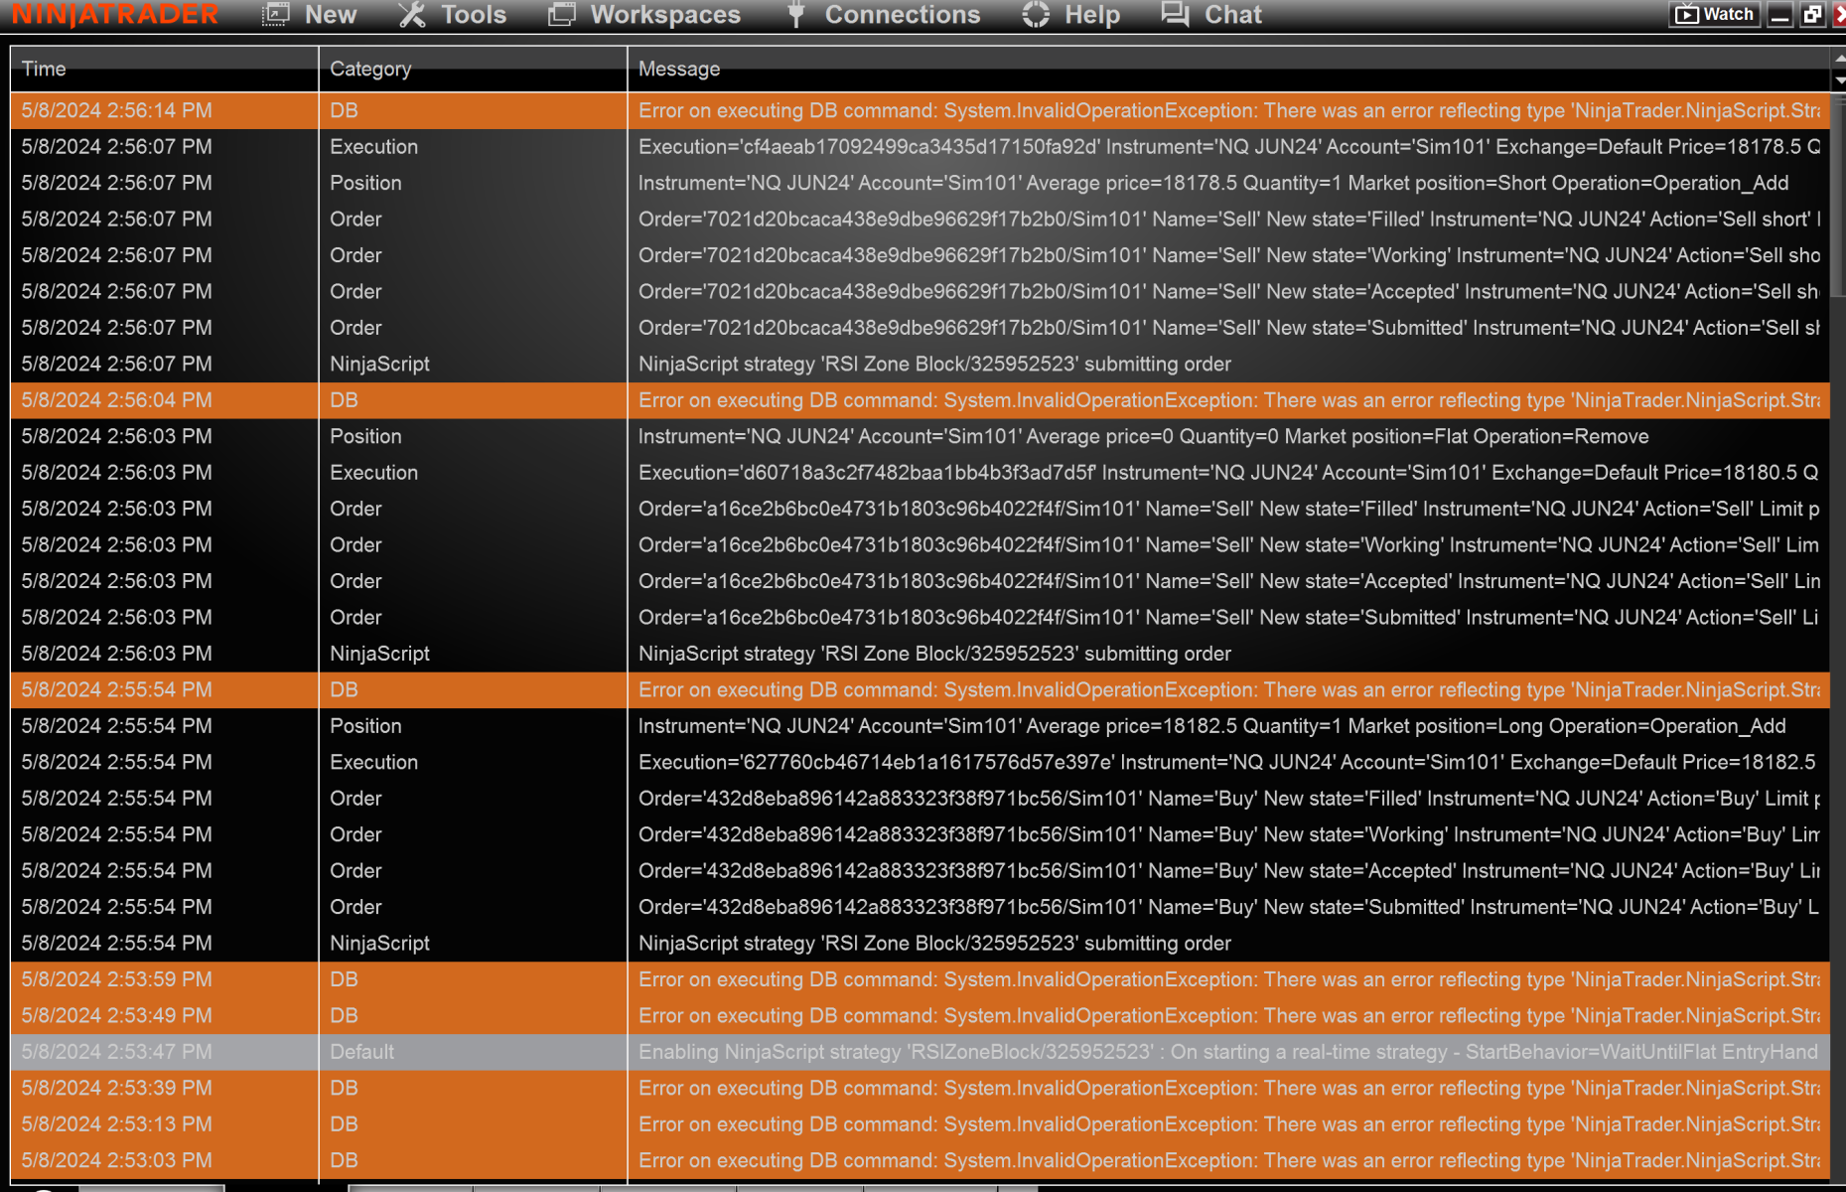Select the Sell order 'a16ce2b6...' Filled message
The image size is (1846, 1192).
click(x=1228, y=509)
